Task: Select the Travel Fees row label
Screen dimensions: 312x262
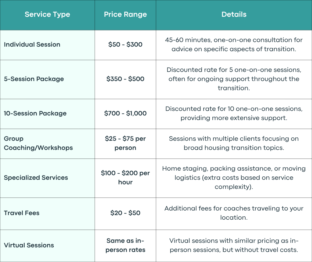Action: coord(22,213)
